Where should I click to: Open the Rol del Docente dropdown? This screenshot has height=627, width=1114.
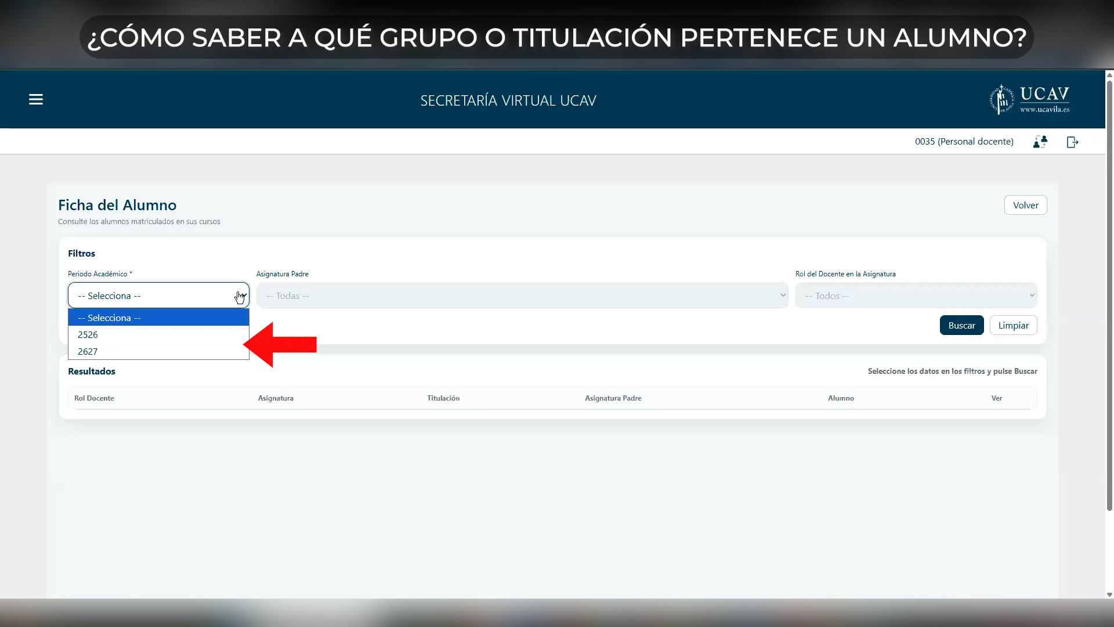pyautogui.click(x=916, y=296)
